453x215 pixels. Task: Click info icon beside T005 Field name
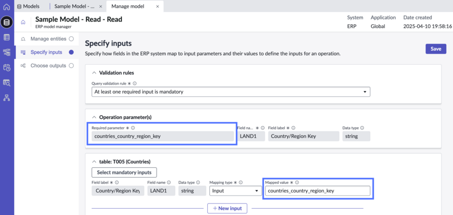pyautogui.click(x=169, y=182)
